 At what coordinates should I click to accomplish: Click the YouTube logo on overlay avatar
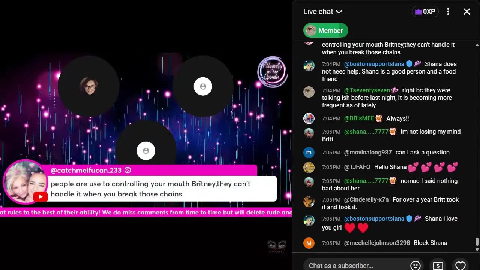click(40, 197)
